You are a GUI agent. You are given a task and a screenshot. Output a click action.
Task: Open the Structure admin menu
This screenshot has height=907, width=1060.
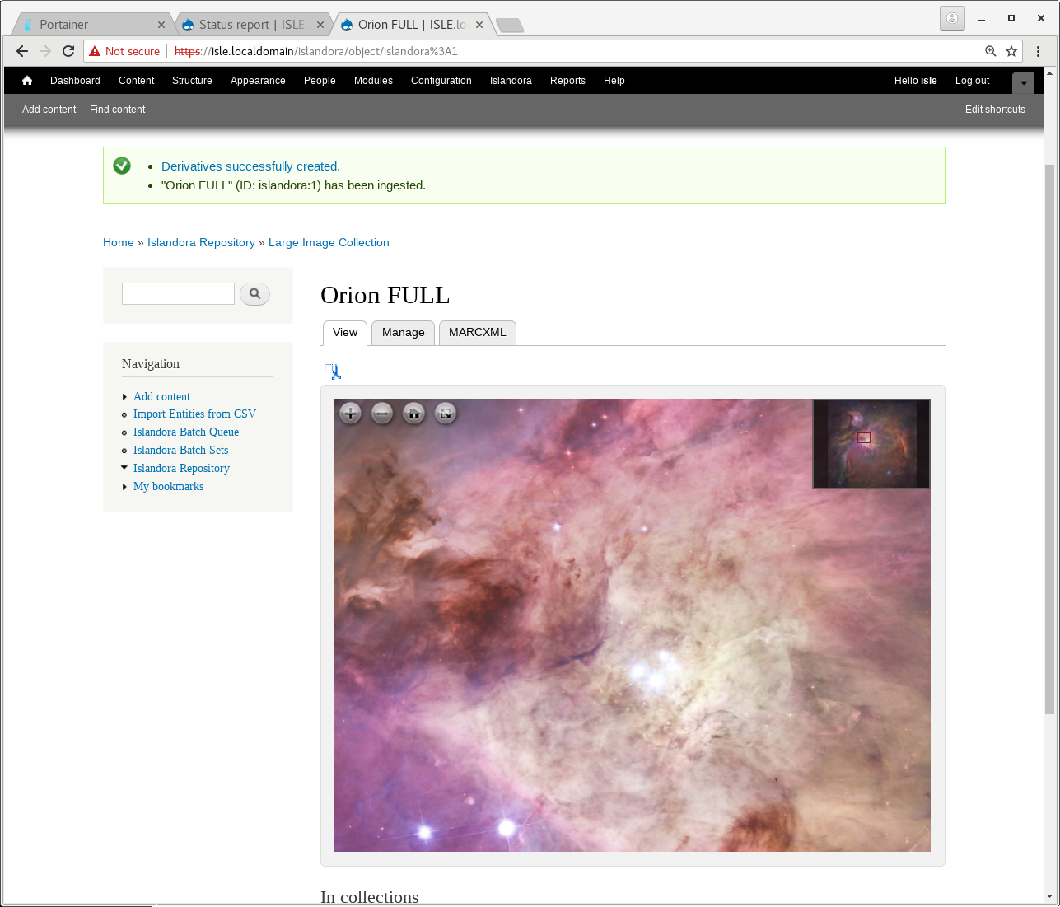[x=192, y=81]
